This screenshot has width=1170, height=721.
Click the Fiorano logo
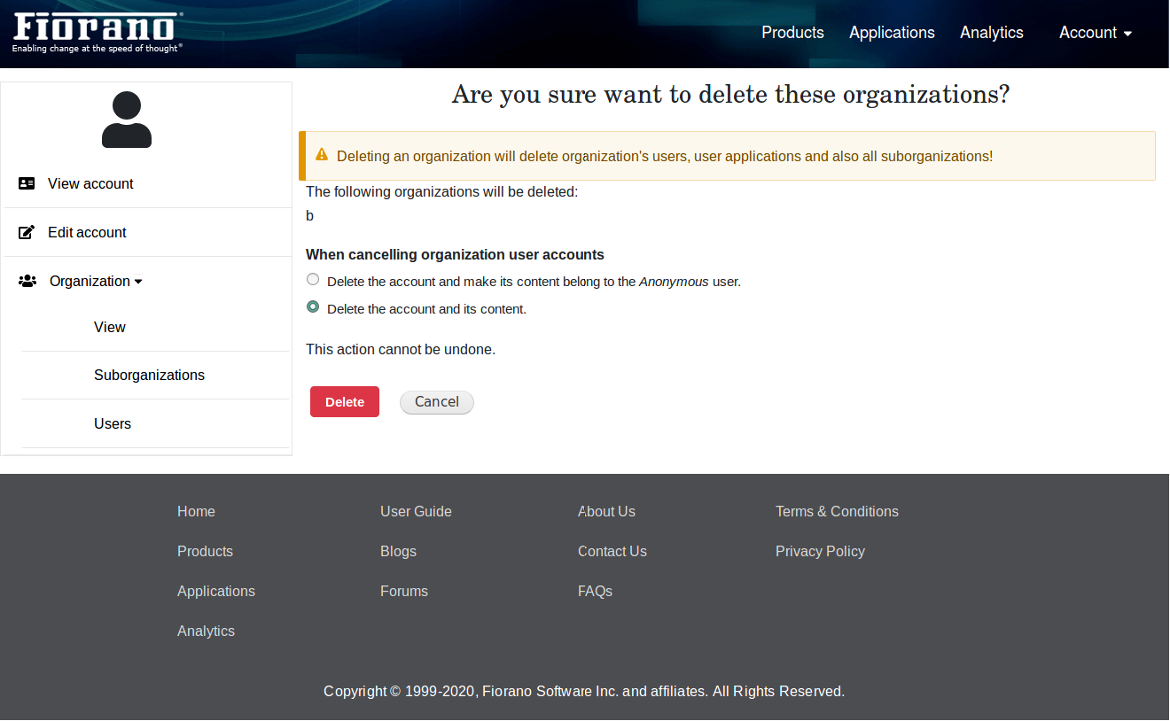coord(97,33)
